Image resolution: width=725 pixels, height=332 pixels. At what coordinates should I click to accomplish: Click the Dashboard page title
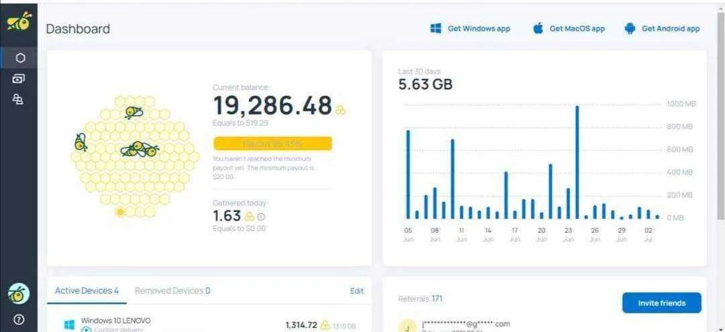[78, 29]
